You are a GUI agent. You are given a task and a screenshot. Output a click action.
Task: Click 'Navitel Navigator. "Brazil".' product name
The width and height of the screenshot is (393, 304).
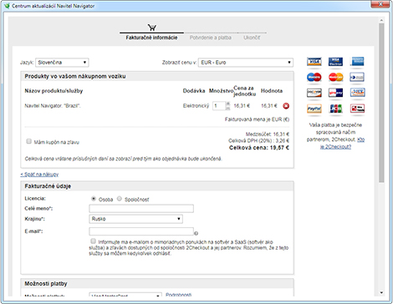tap(53, 106)
